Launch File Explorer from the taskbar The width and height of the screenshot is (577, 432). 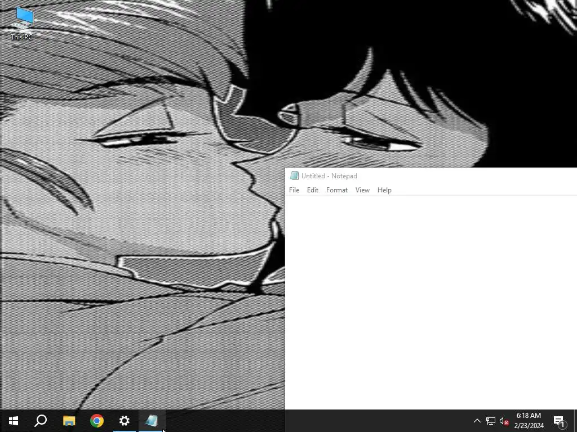pos(69,421)
